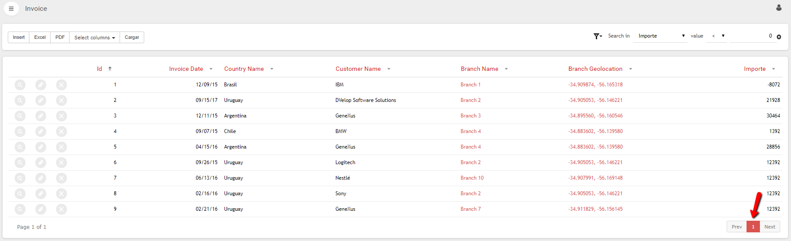Open Country Name column options arrow

click(x=272, y=69)
